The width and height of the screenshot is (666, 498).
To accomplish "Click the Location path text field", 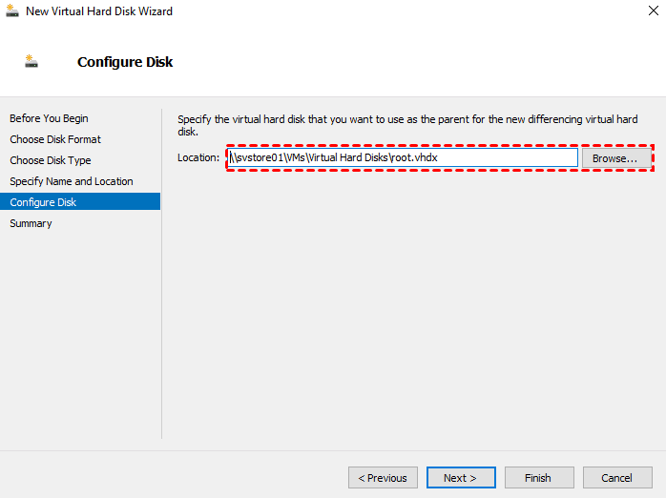I will pyautogui.click(x=403, y=157).
